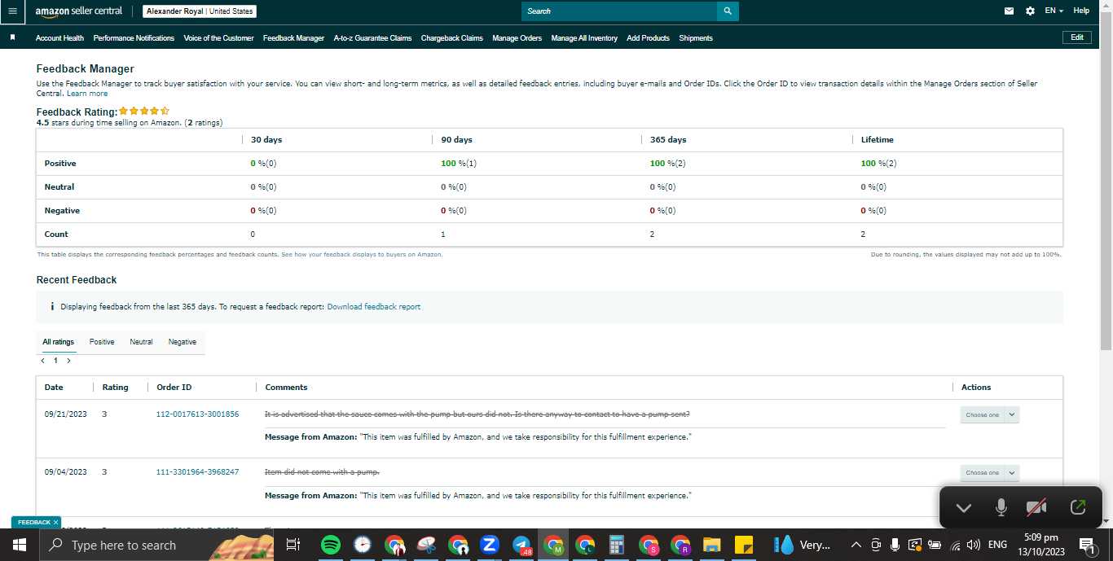
Task: Click the info icon in Recent Feedback
Action: [52, 307]
